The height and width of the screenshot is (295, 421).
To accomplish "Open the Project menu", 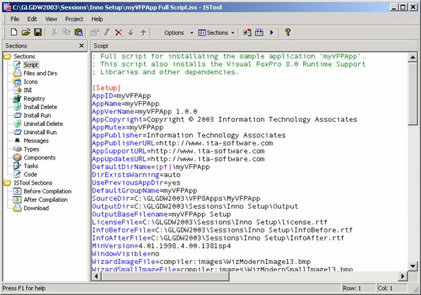I will tap(74, 19).
